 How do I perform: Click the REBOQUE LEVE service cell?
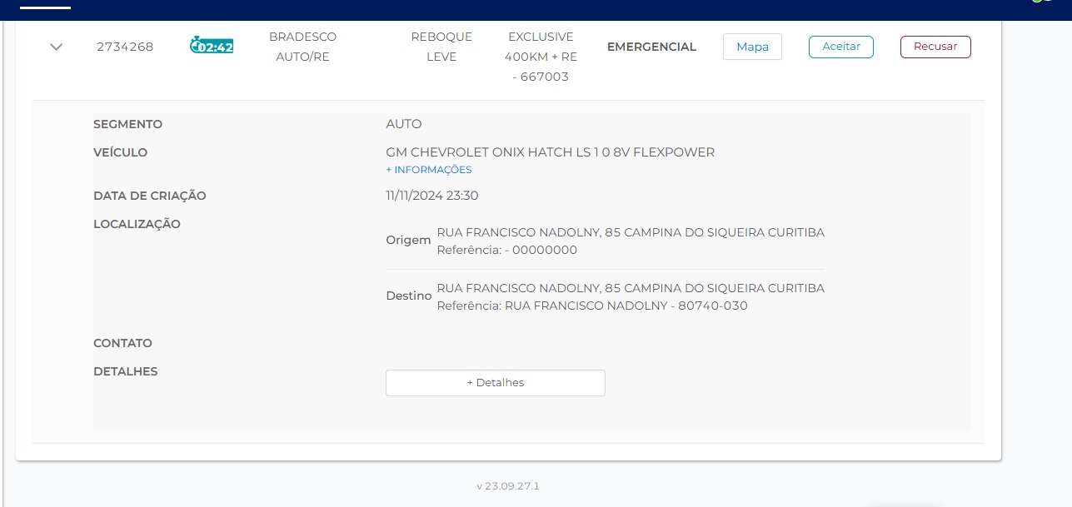coord(441,47)
